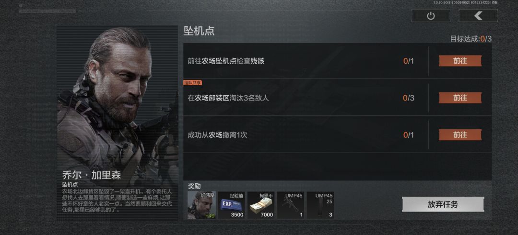Screen dimensions: 518x235
Task: Select the 前往农场坠机点检查残骸 objective row
Action: pyautogui.click(x=337, y=61)
